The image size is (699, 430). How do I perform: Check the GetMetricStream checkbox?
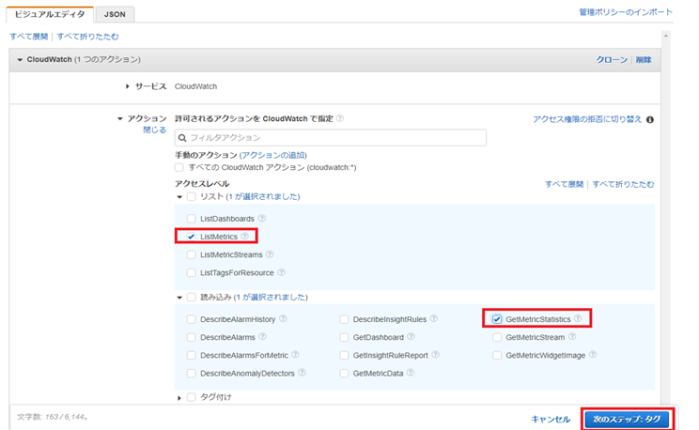click(497, 337)
